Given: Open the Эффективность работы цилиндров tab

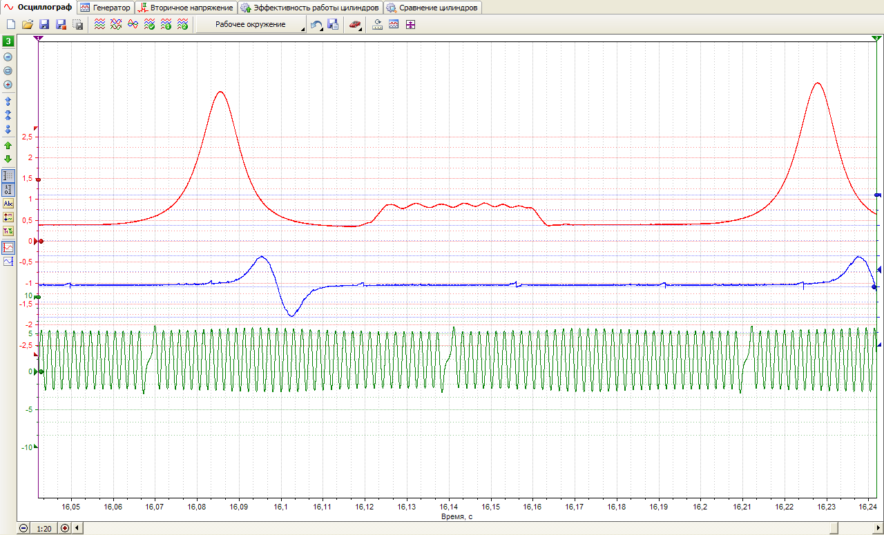Looking at the screenshot, I should pos(310,8).
